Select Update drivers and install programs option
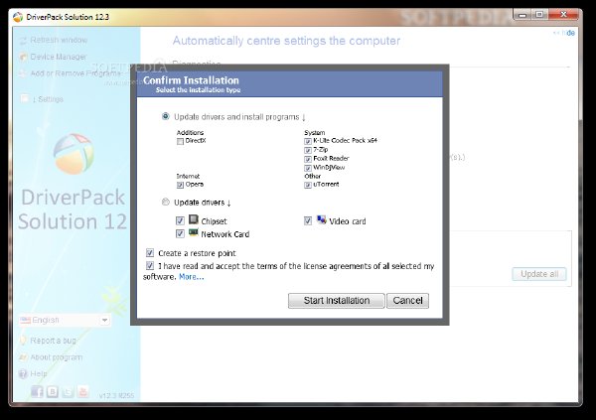Screen dimensions: 596x420 pos(165,116)
